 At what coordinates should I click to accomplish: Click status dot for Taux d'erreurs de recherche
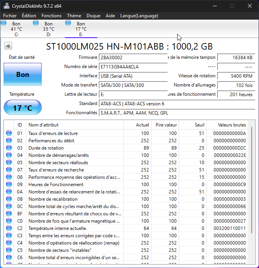click(x=9, y=170)
